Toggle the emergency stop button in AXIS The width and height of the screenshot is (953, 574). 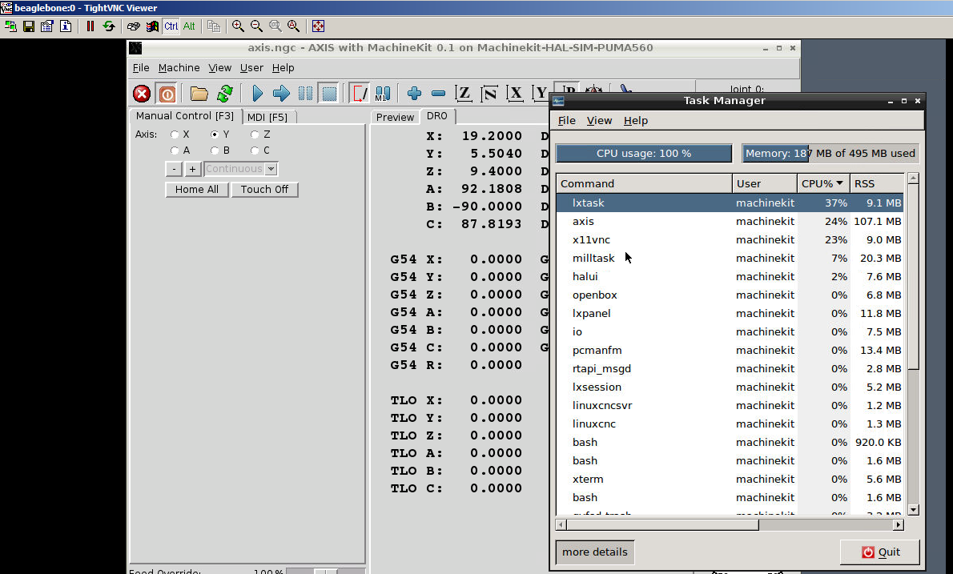click(142, 94)
